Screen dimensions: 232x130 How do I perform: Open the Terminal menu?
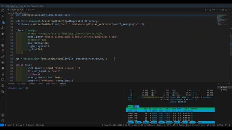(35, 6)
